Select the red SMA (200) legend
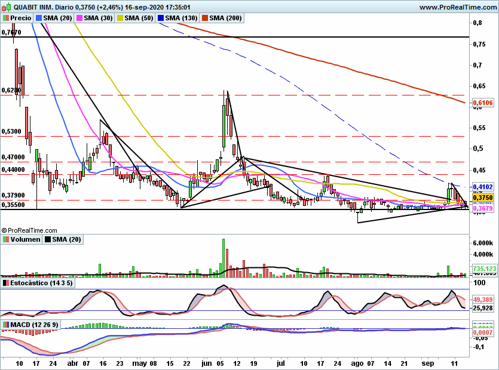The image size is (499, 370). coord(222,18)
